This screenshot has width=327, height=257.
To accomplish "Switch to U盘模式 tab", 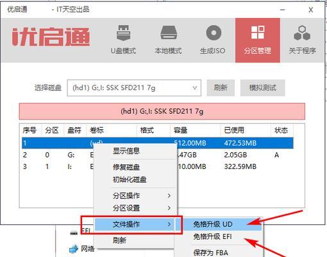I will (x=123, y=40).
